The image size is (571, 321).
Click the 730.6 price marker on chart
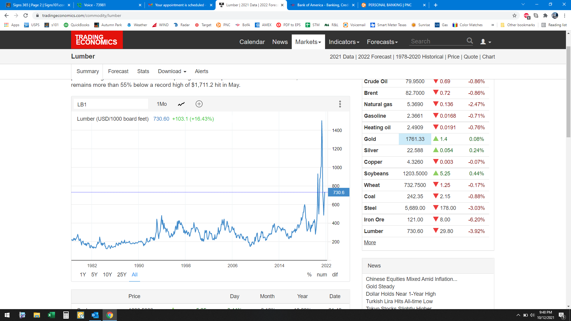pyautogui.click(x=338, y=192)
